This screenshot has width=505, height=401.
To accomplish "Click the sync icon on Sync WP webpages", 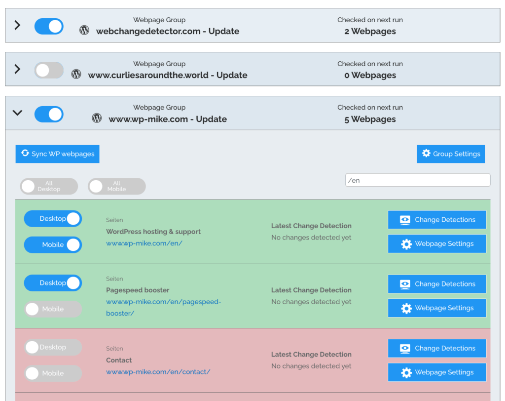I will tap(25, 154).
